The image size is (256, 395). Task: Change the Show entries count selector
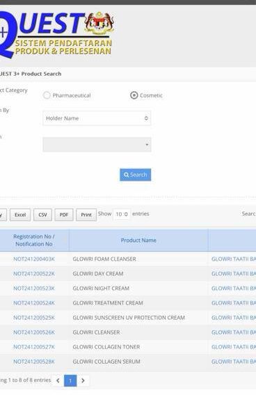pos(122,214)
